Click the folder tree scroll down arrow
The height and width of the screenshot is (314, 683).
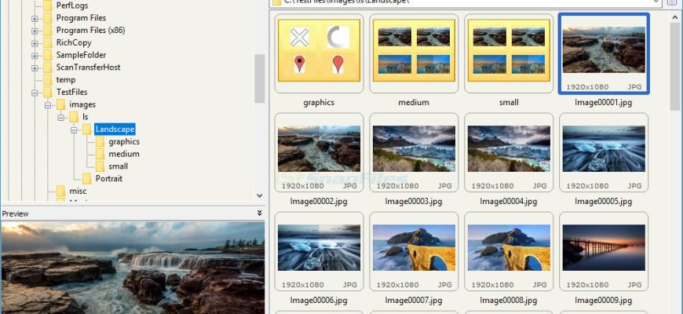(260, 196)
